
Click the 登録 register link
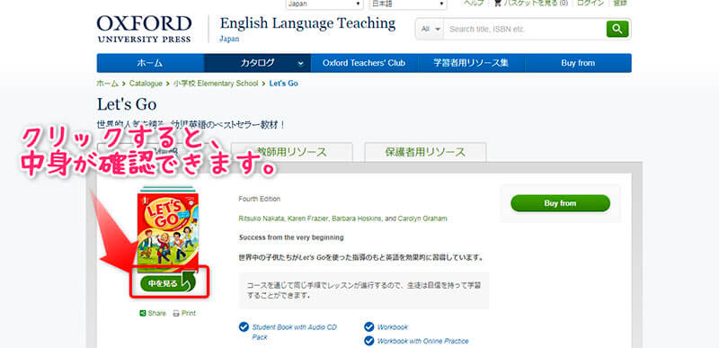pos(620,4)
